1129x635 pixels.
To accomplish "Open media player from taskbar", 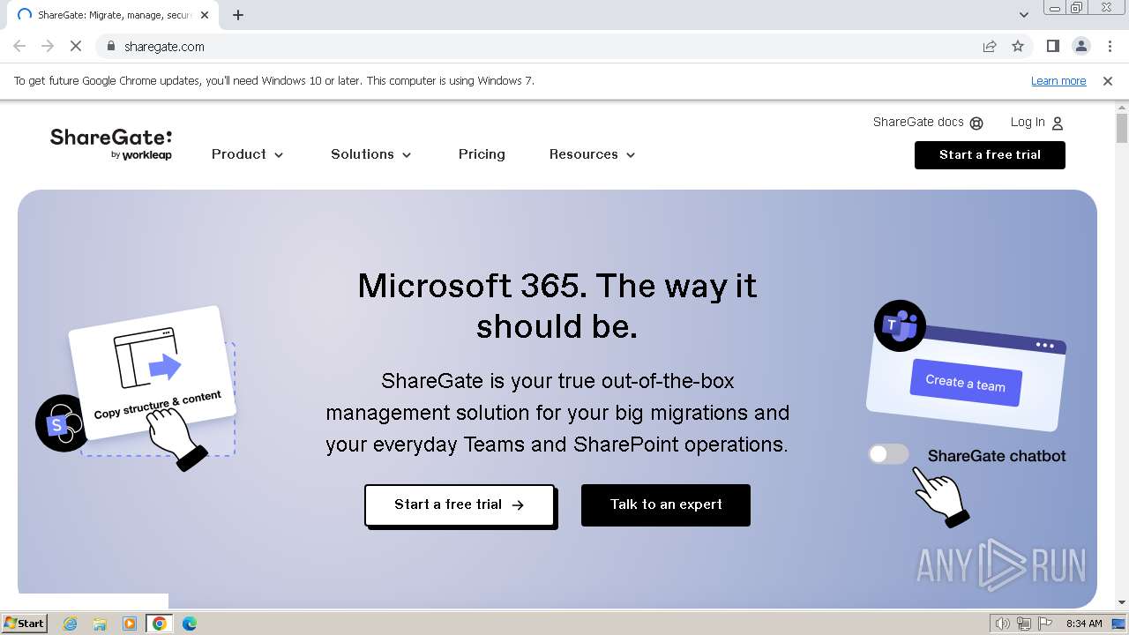I will 130,624.
